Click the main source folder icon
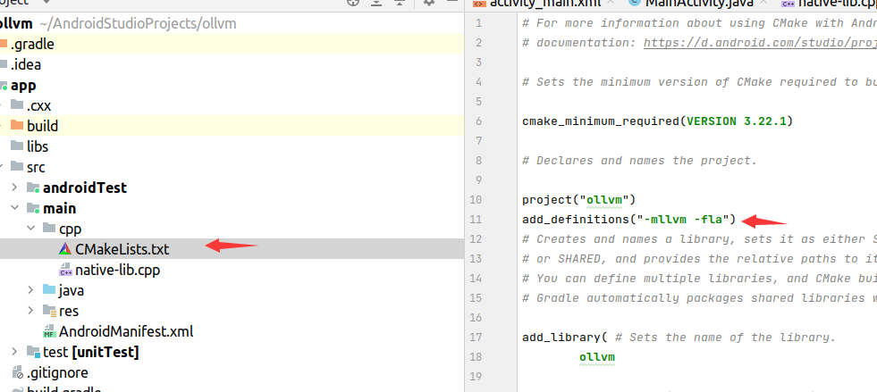The image size is (877, 392). tap(34, 208)
